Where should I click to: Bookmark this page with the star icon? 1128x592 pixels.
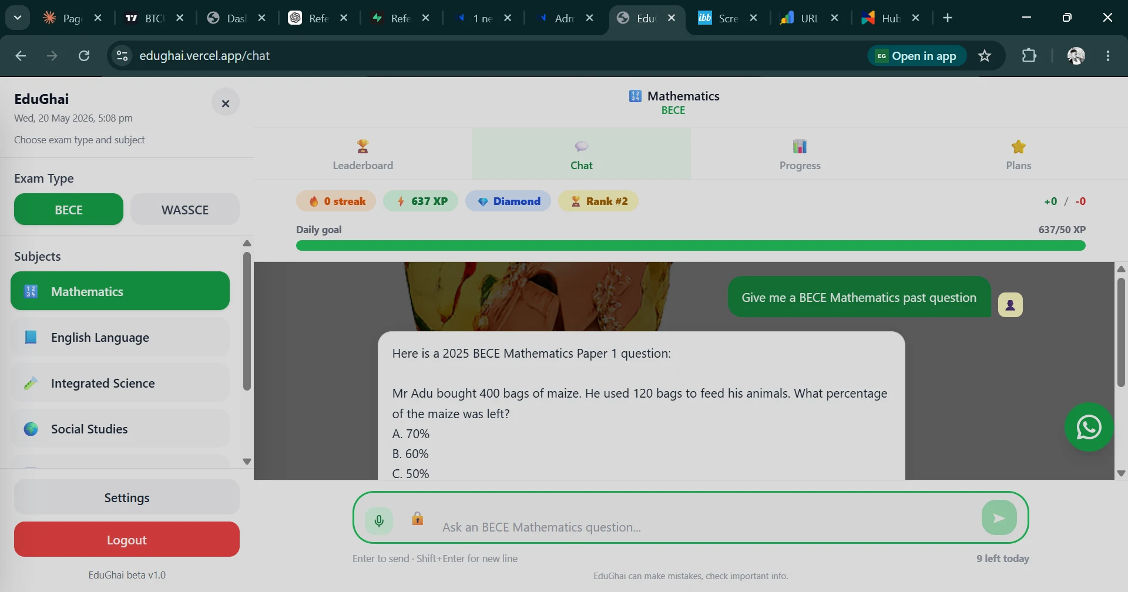(985, 56)
